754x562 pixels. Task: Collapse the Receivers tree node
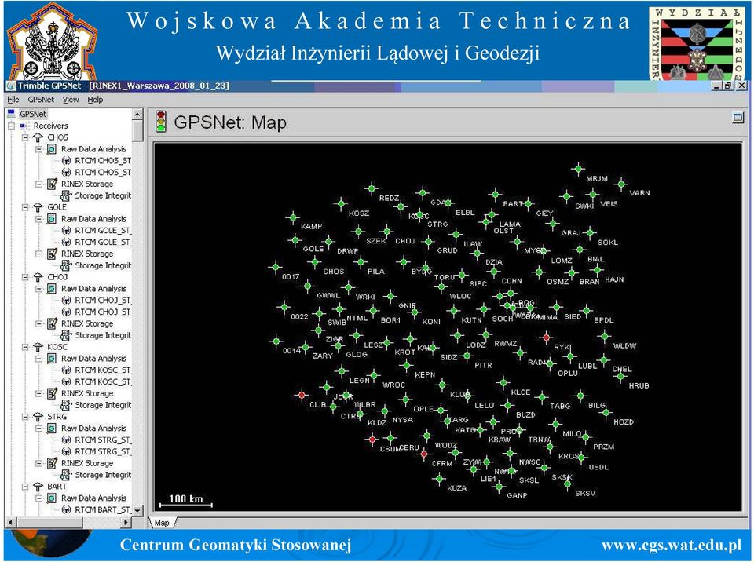coord(12,126)
